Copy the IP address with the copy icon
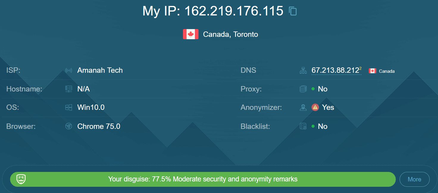The width and height of the screenshot is (438, 193). [293, 11]
